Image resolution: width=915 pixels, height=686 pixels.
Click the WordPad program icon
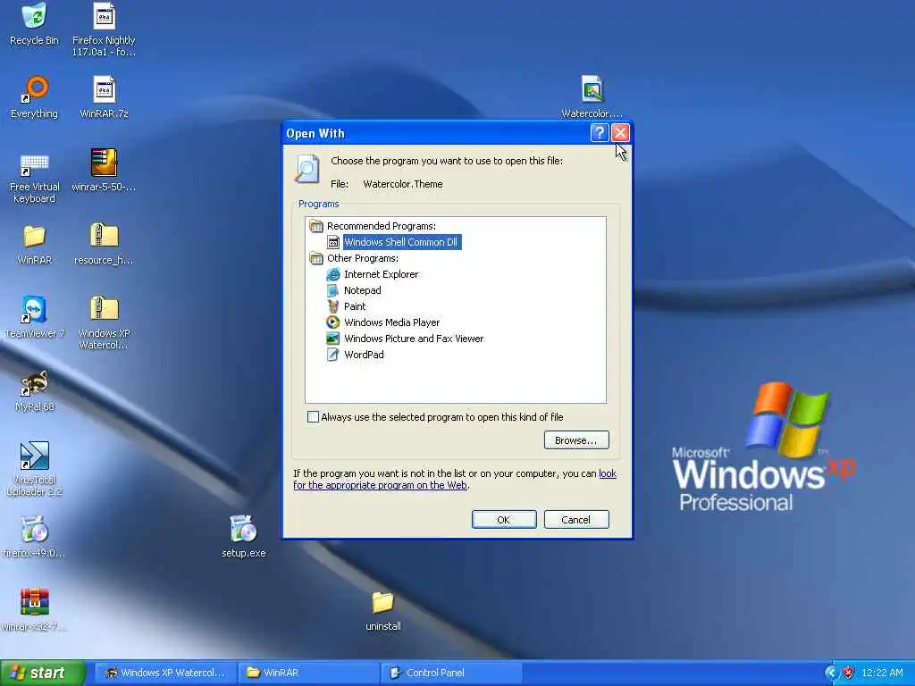pos(332,354)
